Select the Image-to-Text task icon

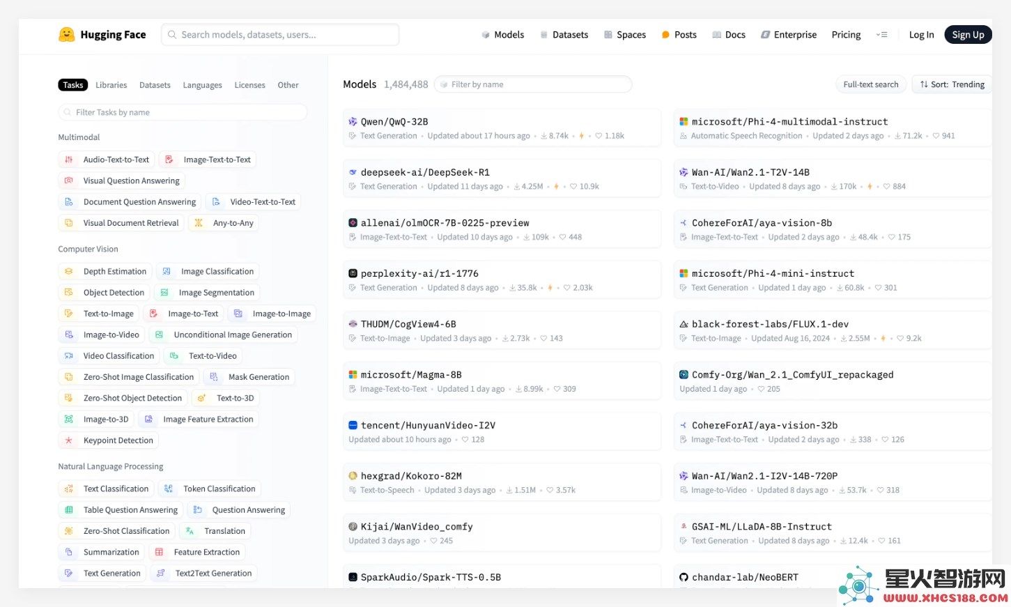click(x=154, y=314)
